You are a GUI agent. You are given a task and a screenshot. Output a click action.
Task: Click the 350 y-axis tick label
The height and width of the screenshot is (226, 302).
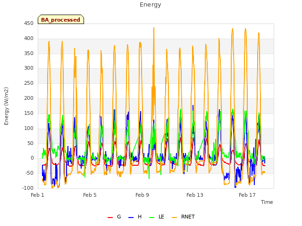[x=29, y=53]
